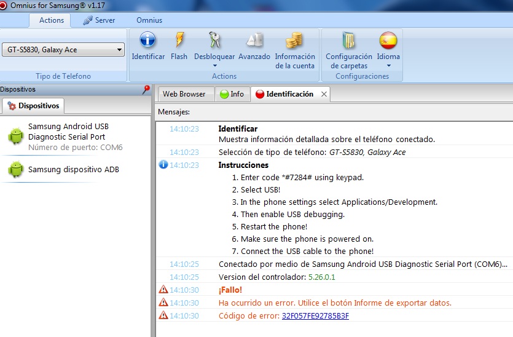This screenshot has width=513, height=337.
Task: Click the Omnius red app icon in title bar
Action: pos(3,6)
